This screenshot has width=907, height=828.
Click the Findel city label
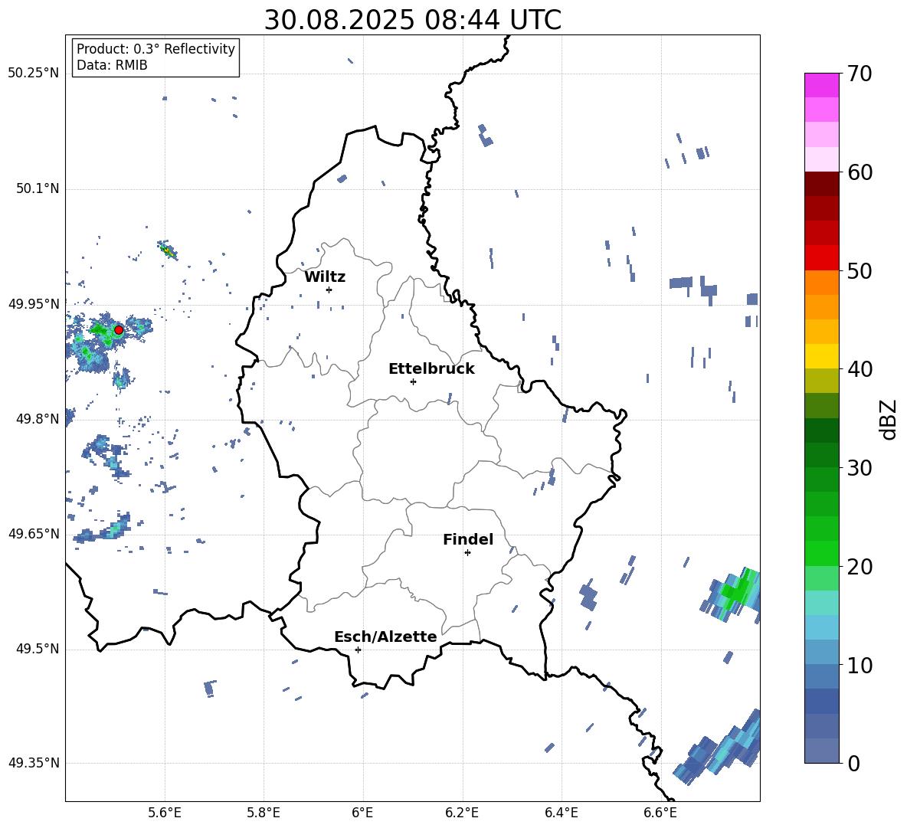click(x=468, y=539)
